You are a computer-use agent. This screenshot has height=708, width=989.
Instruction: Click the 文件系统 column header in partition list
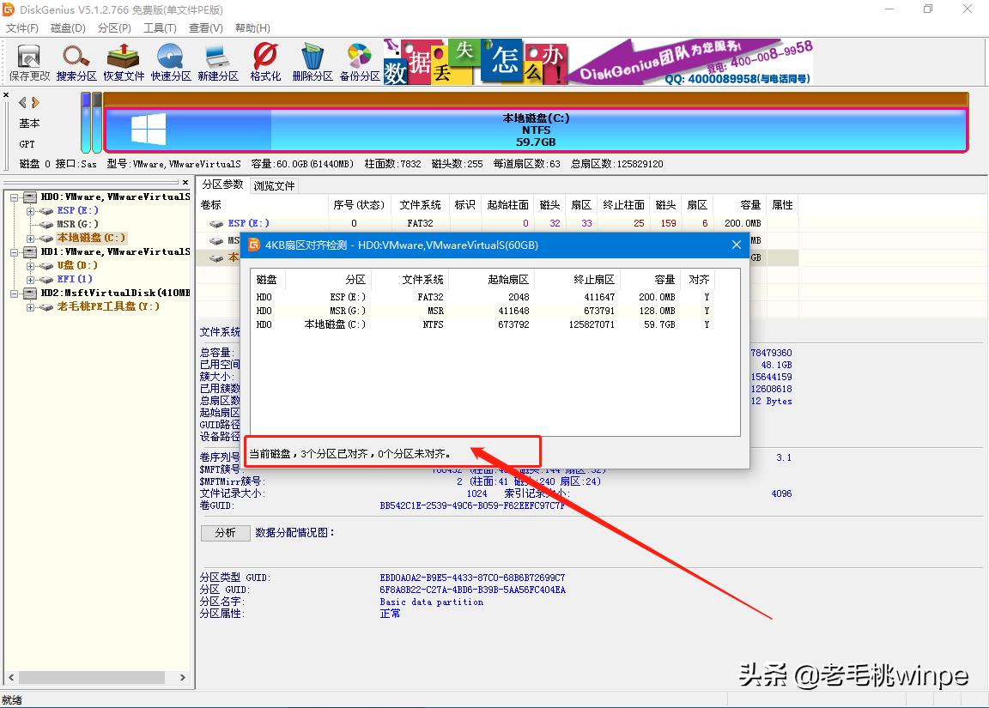[x=420, y=205]
